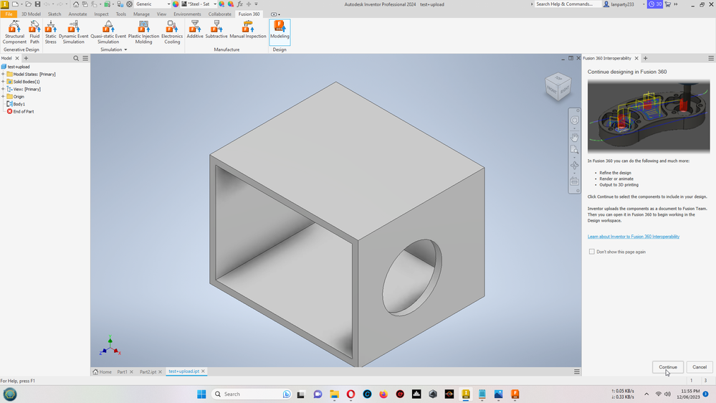This screenshot has width=716, height=403.
Task: Open the File menu
Action: [x=9, y=14]
